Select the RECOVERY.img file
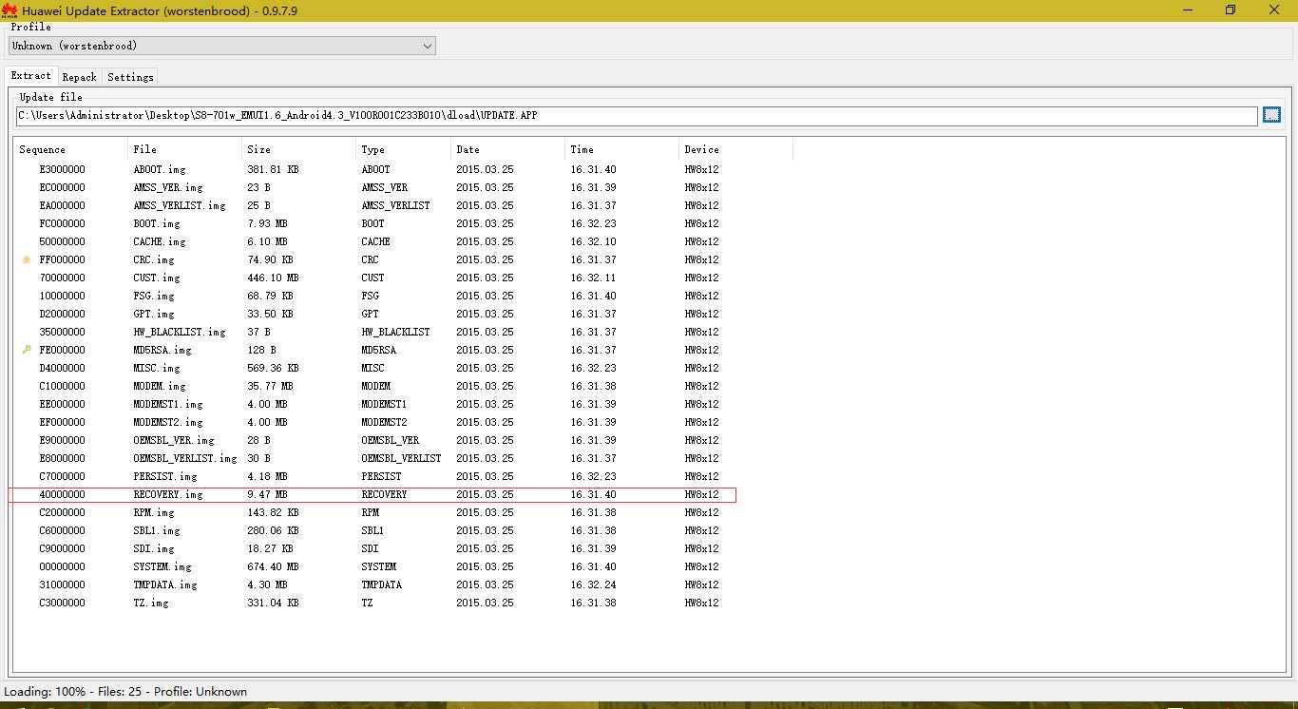The height and width of the screenshot is (709, 1298). point(168,494)
